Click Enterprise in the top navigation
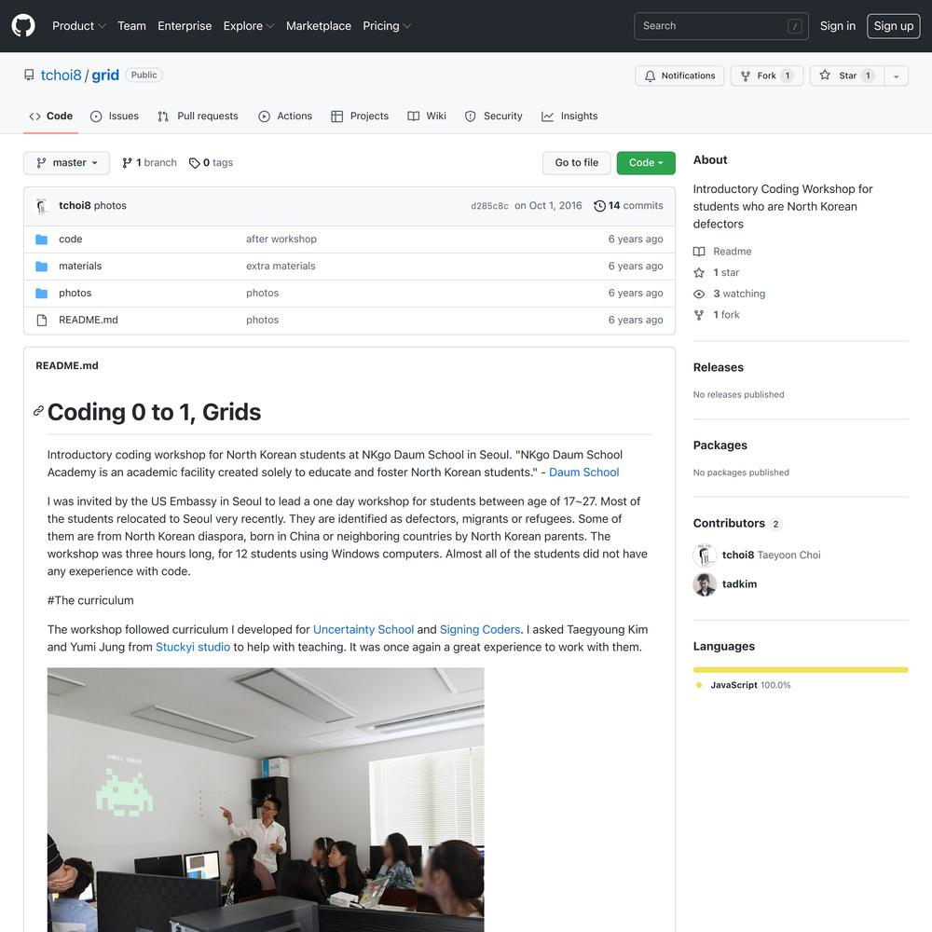The width and height of the screenshot is (932, 932). point(185,26)
